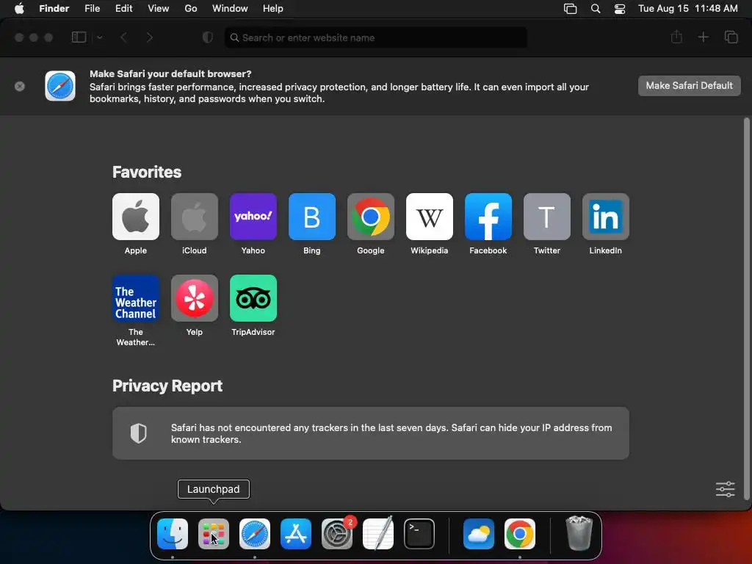Toggle the Safari sidebar button

79,37
